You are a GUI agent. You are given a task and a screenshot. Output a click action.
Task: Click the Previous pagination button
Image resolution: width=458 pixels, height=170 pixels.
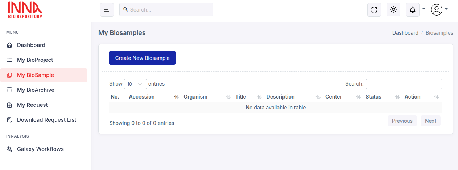(x=402, y=121)
